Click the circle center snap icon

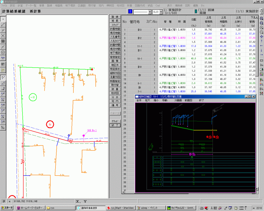[x=3, y=52]
